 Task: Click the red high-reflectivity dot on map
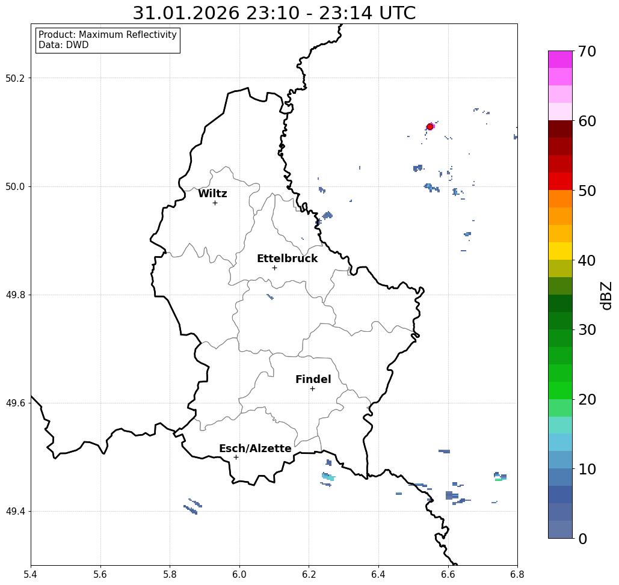(430, 127)
